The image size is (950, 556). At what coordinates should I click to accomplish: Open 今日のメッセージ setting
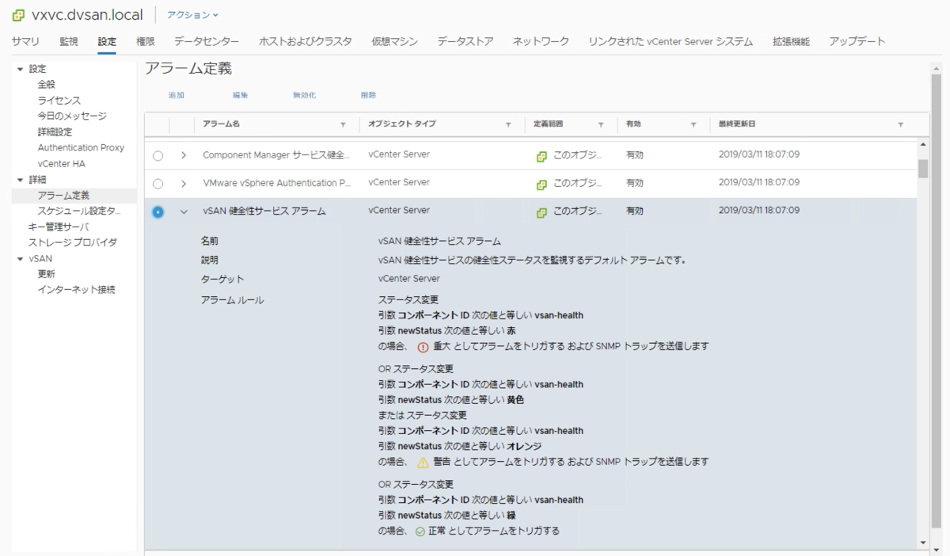click(x=72, y=116)
